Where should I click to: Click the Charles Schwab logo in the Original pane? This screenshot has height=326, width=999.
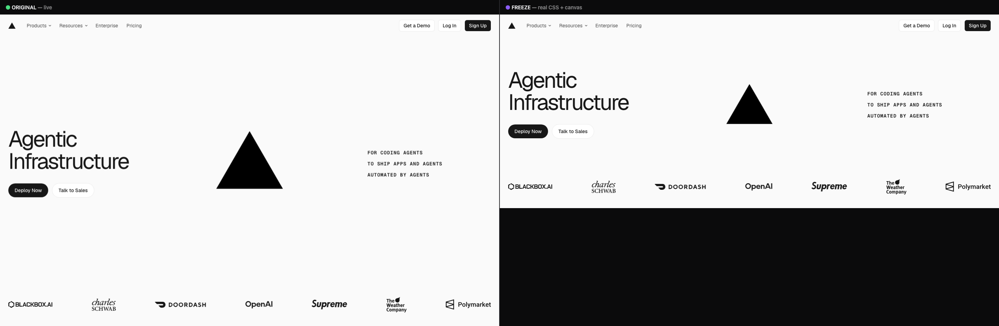click(x=104, y=304)
